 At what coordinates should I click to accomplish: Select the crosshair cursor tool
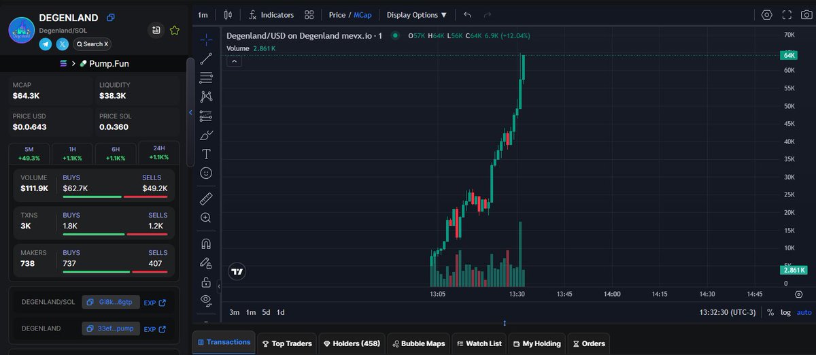coord(206,39)
